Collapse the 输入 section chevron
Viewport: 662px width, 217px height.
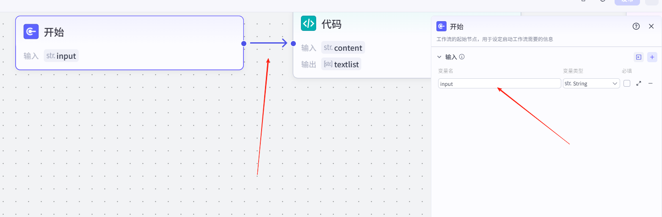click(x=439, y=57)
